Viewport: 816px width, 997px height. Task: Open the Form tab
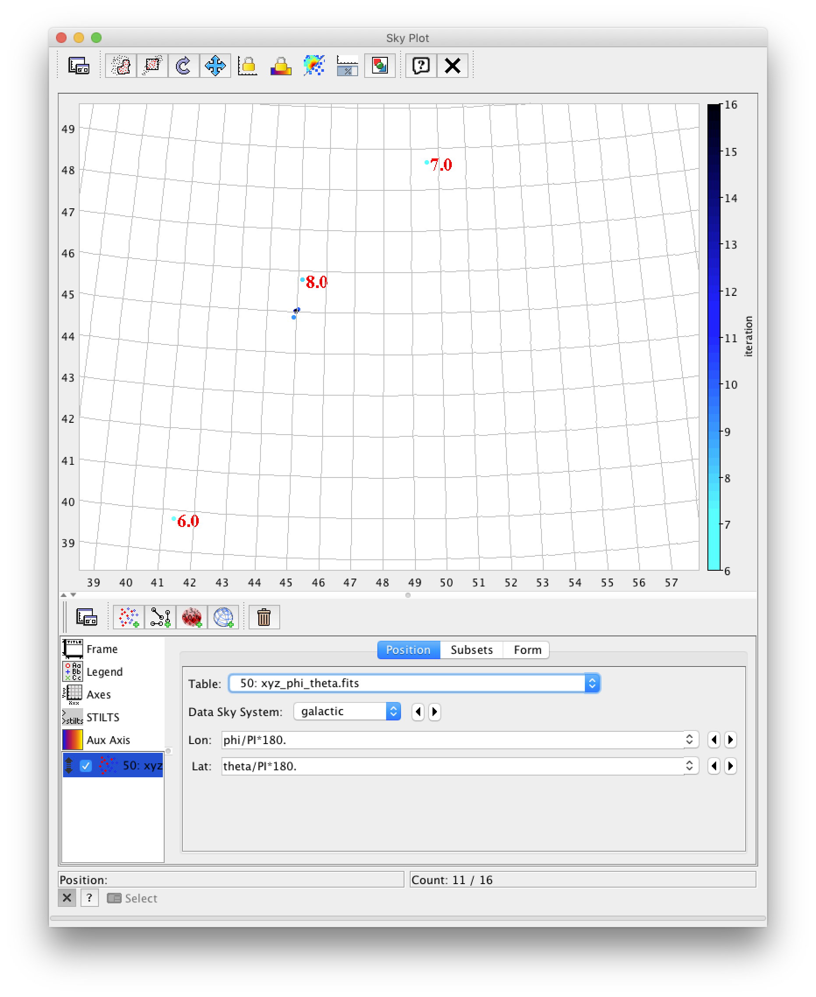coord(527,650)
